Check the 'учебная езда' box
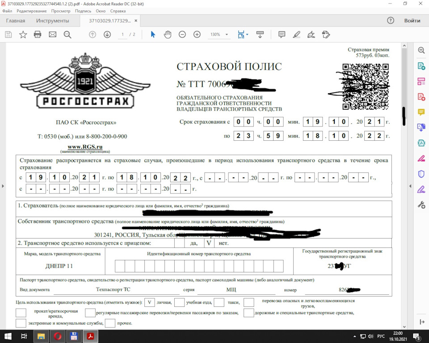429x343 pixels. coord(179,302)
